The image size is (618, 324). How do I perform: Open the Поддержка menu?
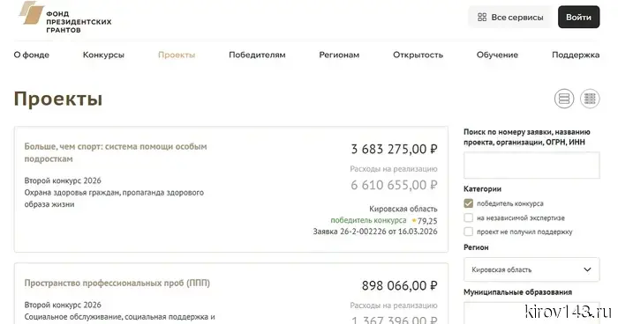(576, 55)
